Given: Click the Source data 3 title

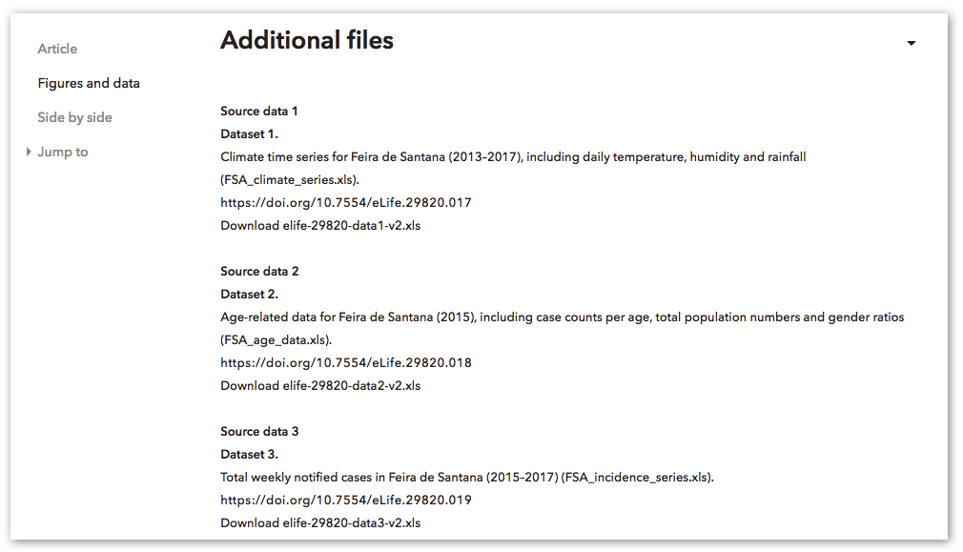Looking at the screenshot, I should coord(259,432).
